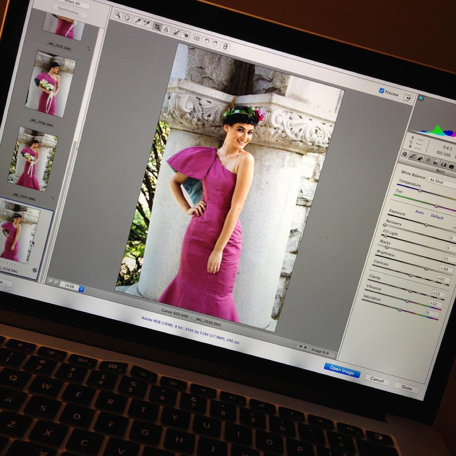Click the zoom out minus button

tap(51, 281)
